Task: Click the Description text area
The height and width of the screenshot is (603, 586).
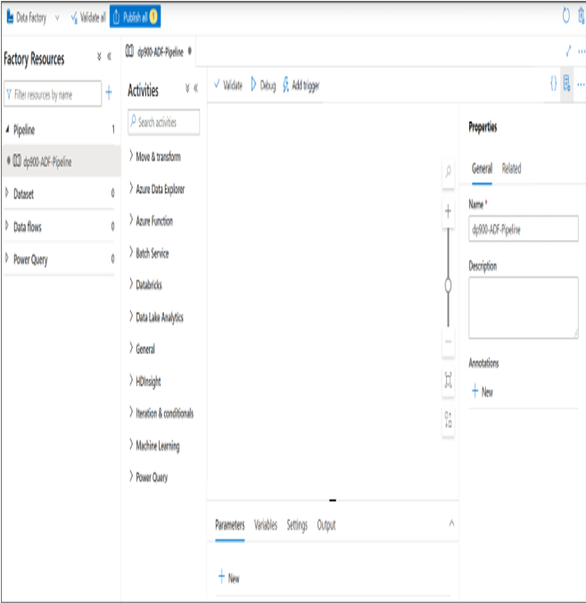Action: click(524, 308)
